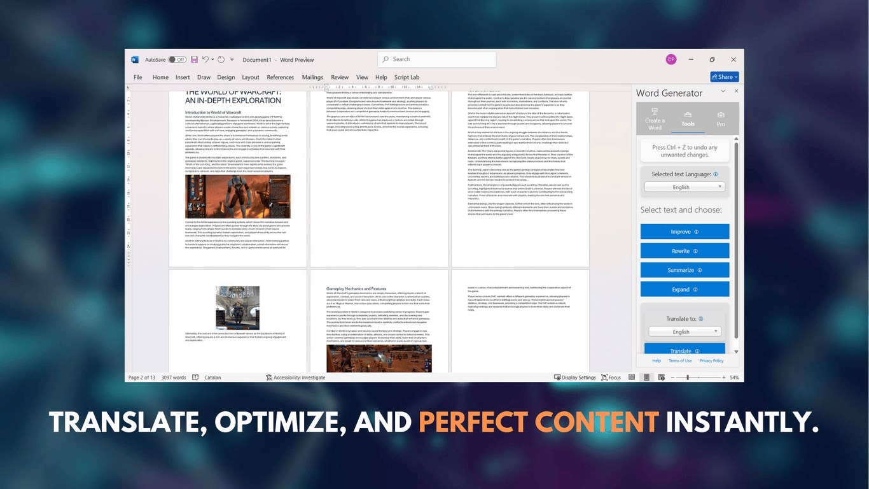This screenshot has width=869, height=489.
Task: Click the info icon on the Summarize button
Action: pyautogui.click(x=700, y=271)
